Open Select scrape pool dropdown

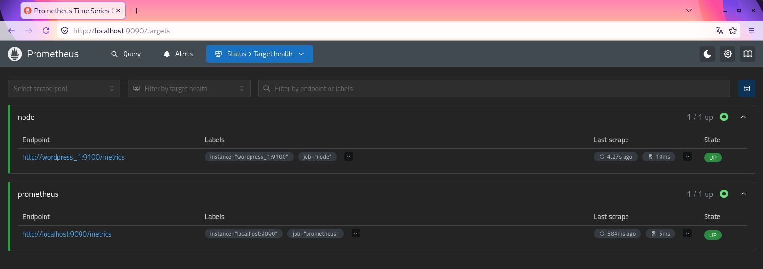click(64, 88)
